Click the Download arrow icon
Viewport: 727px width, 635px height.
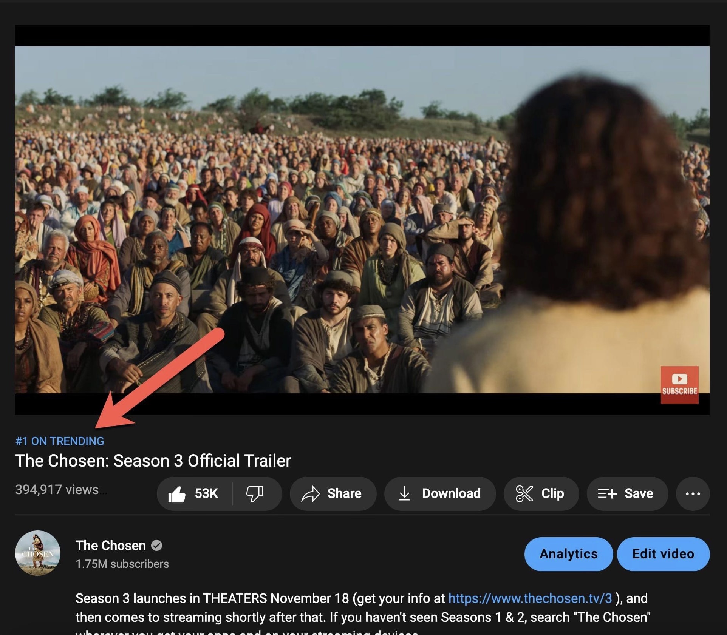[x=404, y=494]
